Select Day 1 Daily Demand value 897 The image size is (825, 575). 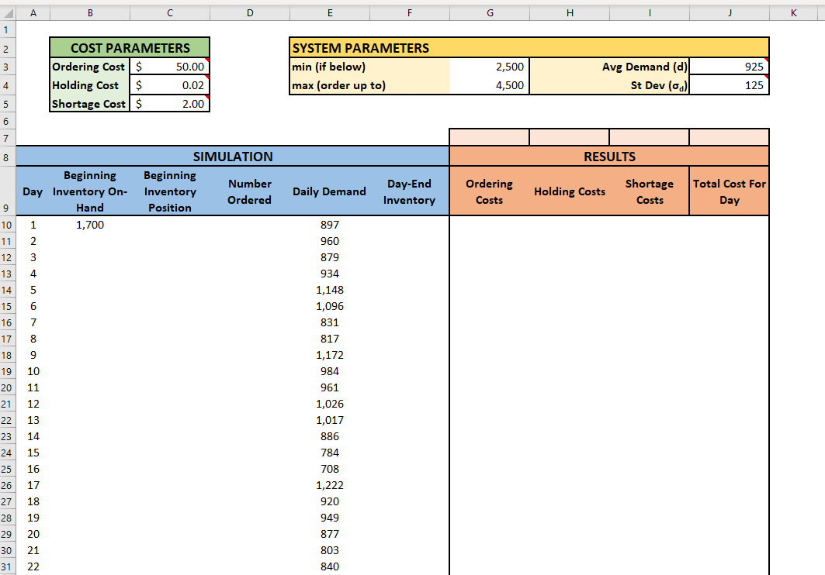point(330,225)
